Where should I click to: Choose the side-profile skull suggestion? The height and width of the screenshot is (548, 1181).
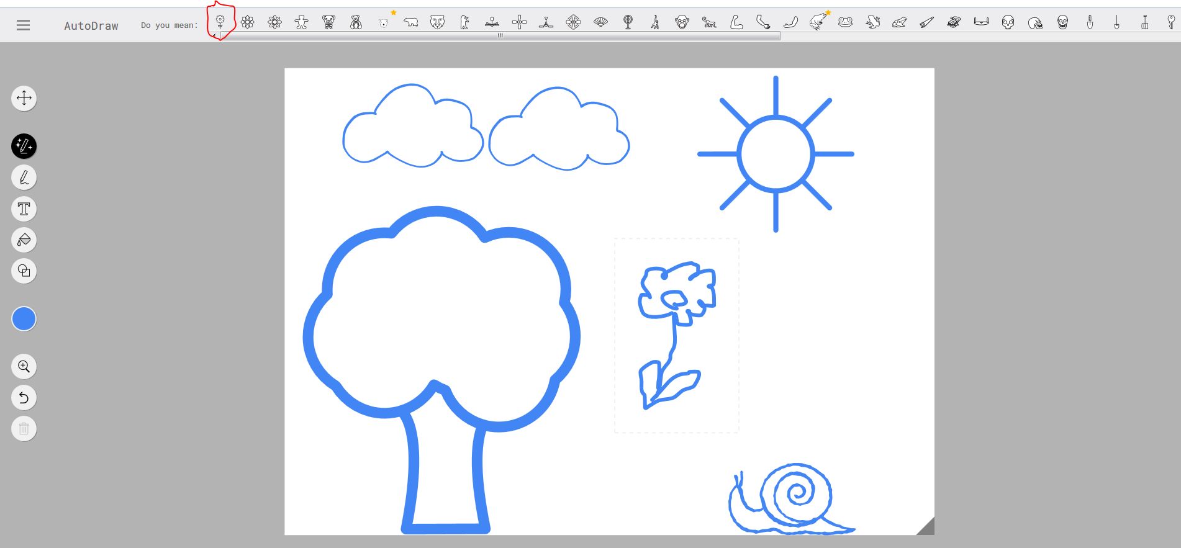pos(1035,23)
